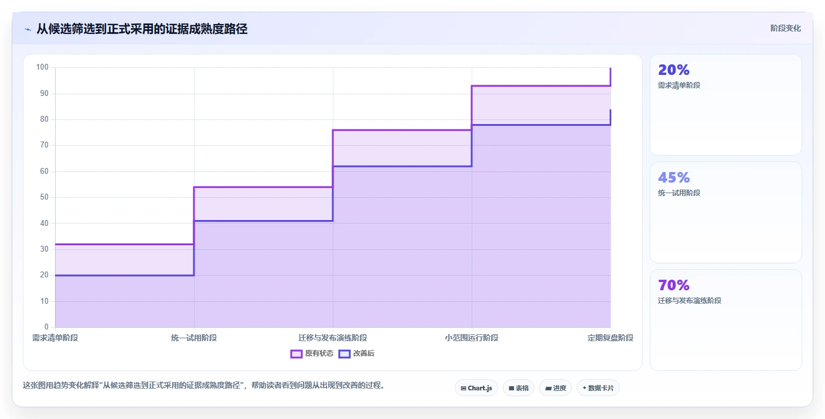Click the 需求清单阶段 x-axis label
The width and height of the screenshot is (825, 419).
click(x=55, y=338)
